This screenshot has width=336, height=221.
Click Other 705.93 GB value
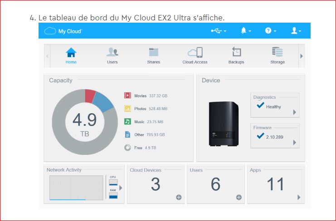tap(156, 135)
